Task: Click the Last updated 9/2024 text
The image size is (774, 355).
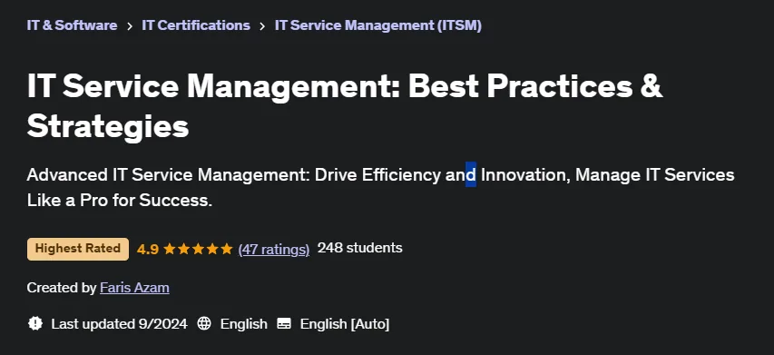Action: (120, 324)
